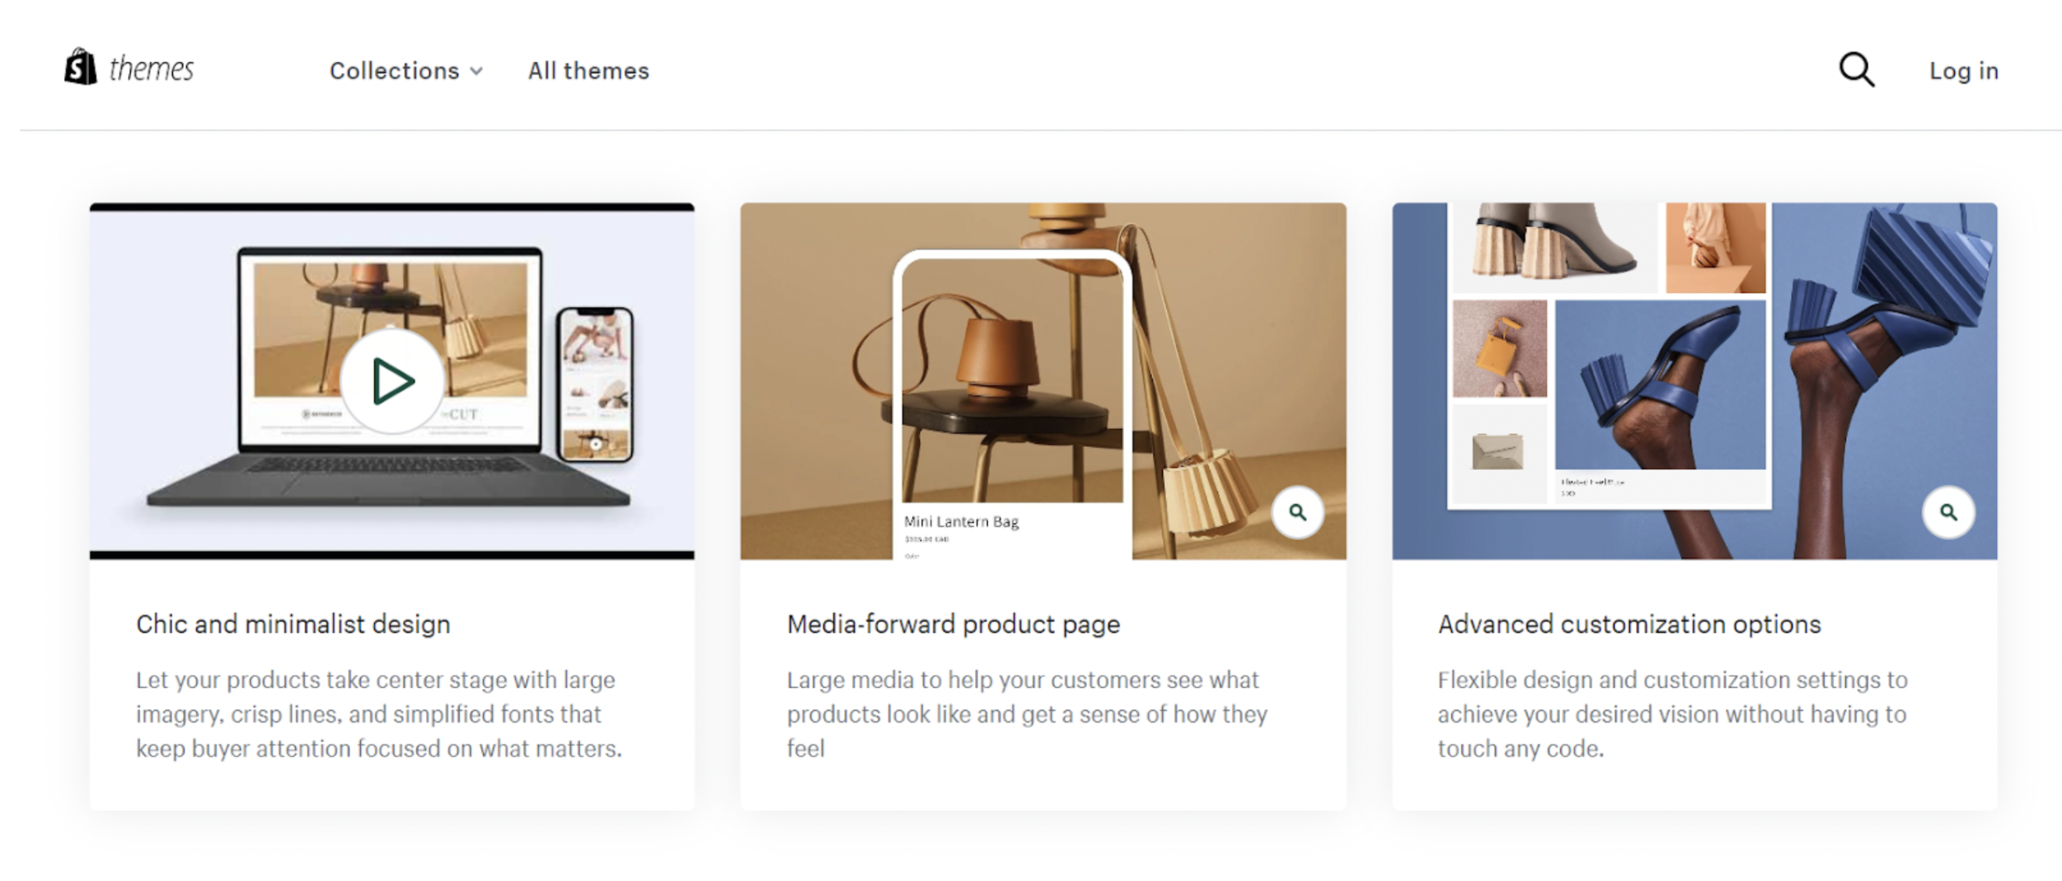Expand the Collections dropdown menu

click(406, 71)
